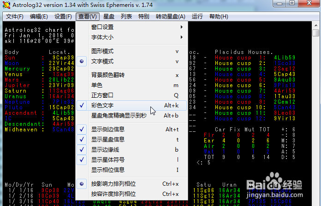Open the 文件(F) menu
Screen dimensions: 321x206
[14, 17]
